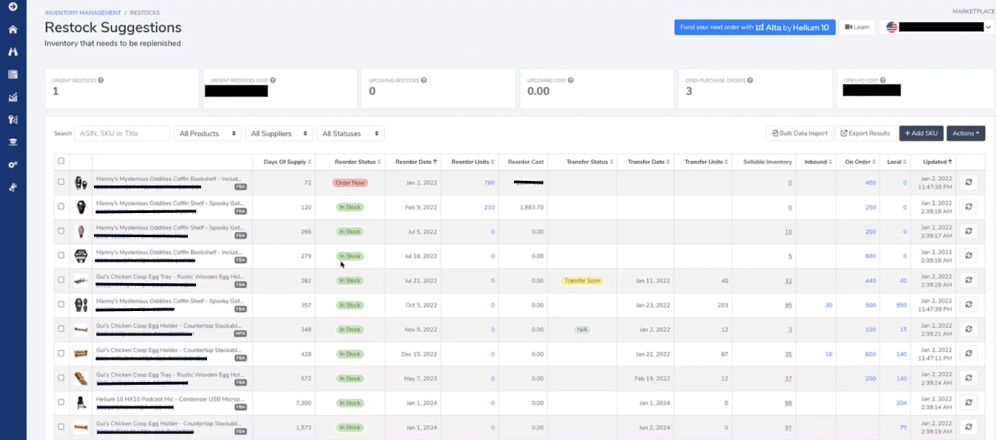Sort table by Days Of Supply column

pyautogui.click(x=287, y=162)
